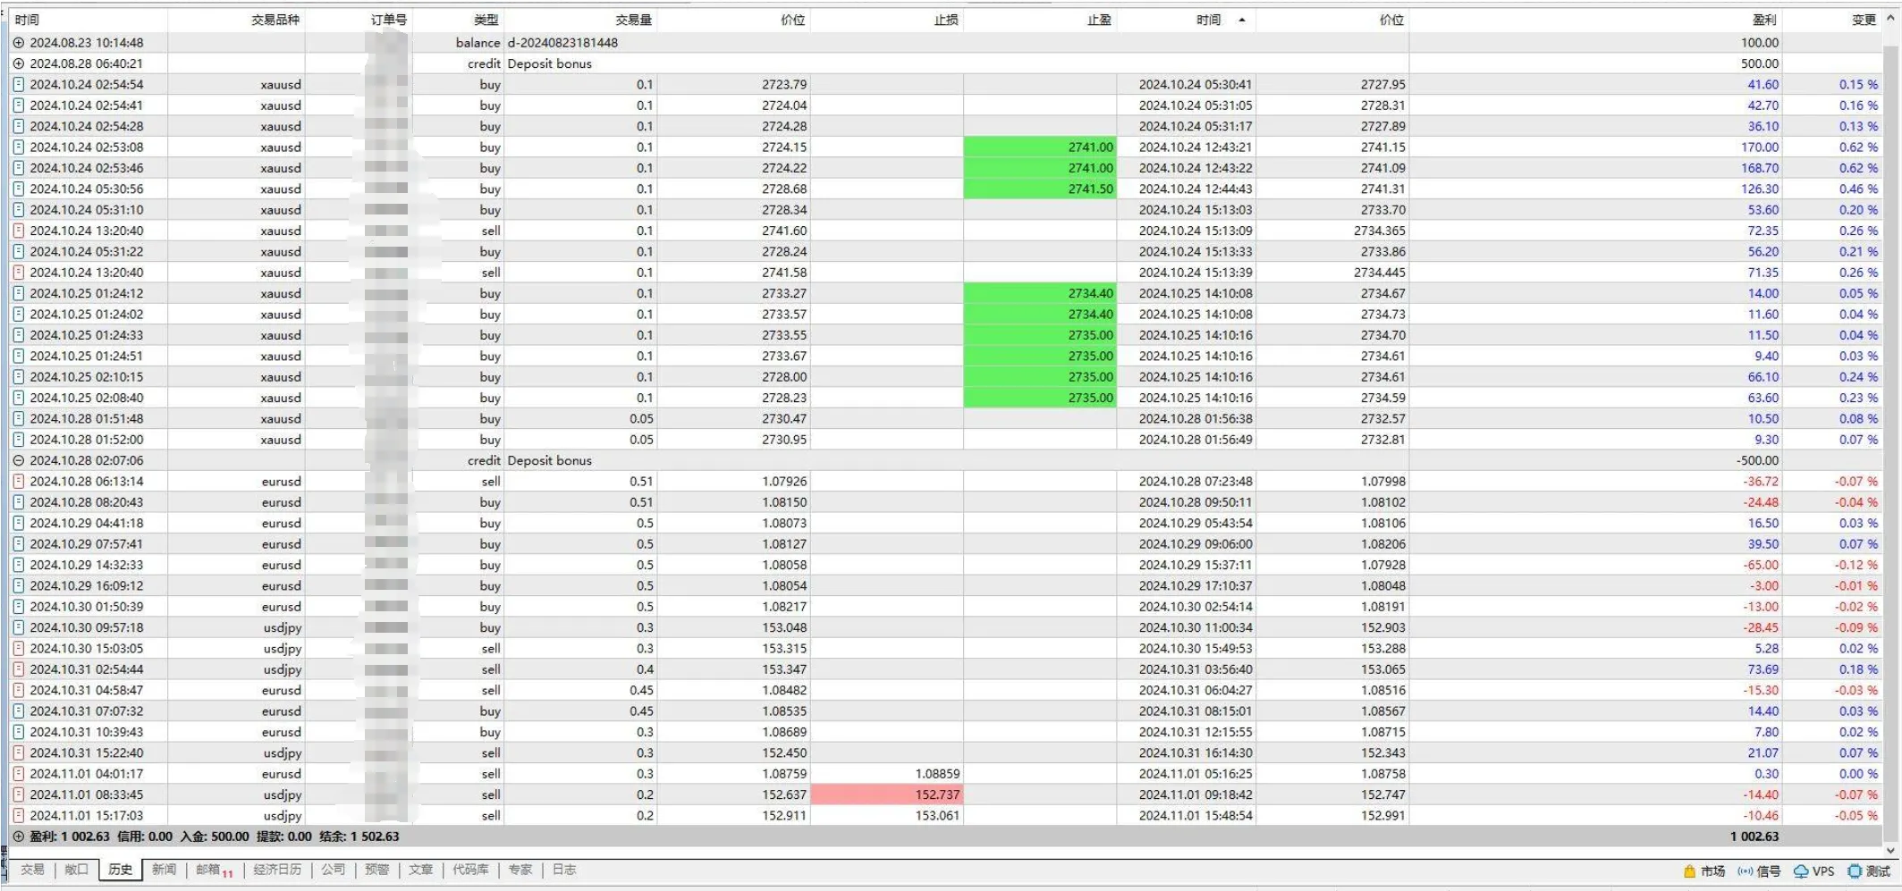The height and width of the screenshot is (891, 1902).
Task: Click buy order icon at 2024.10.25 01:24:12
Action: point(18,293)
